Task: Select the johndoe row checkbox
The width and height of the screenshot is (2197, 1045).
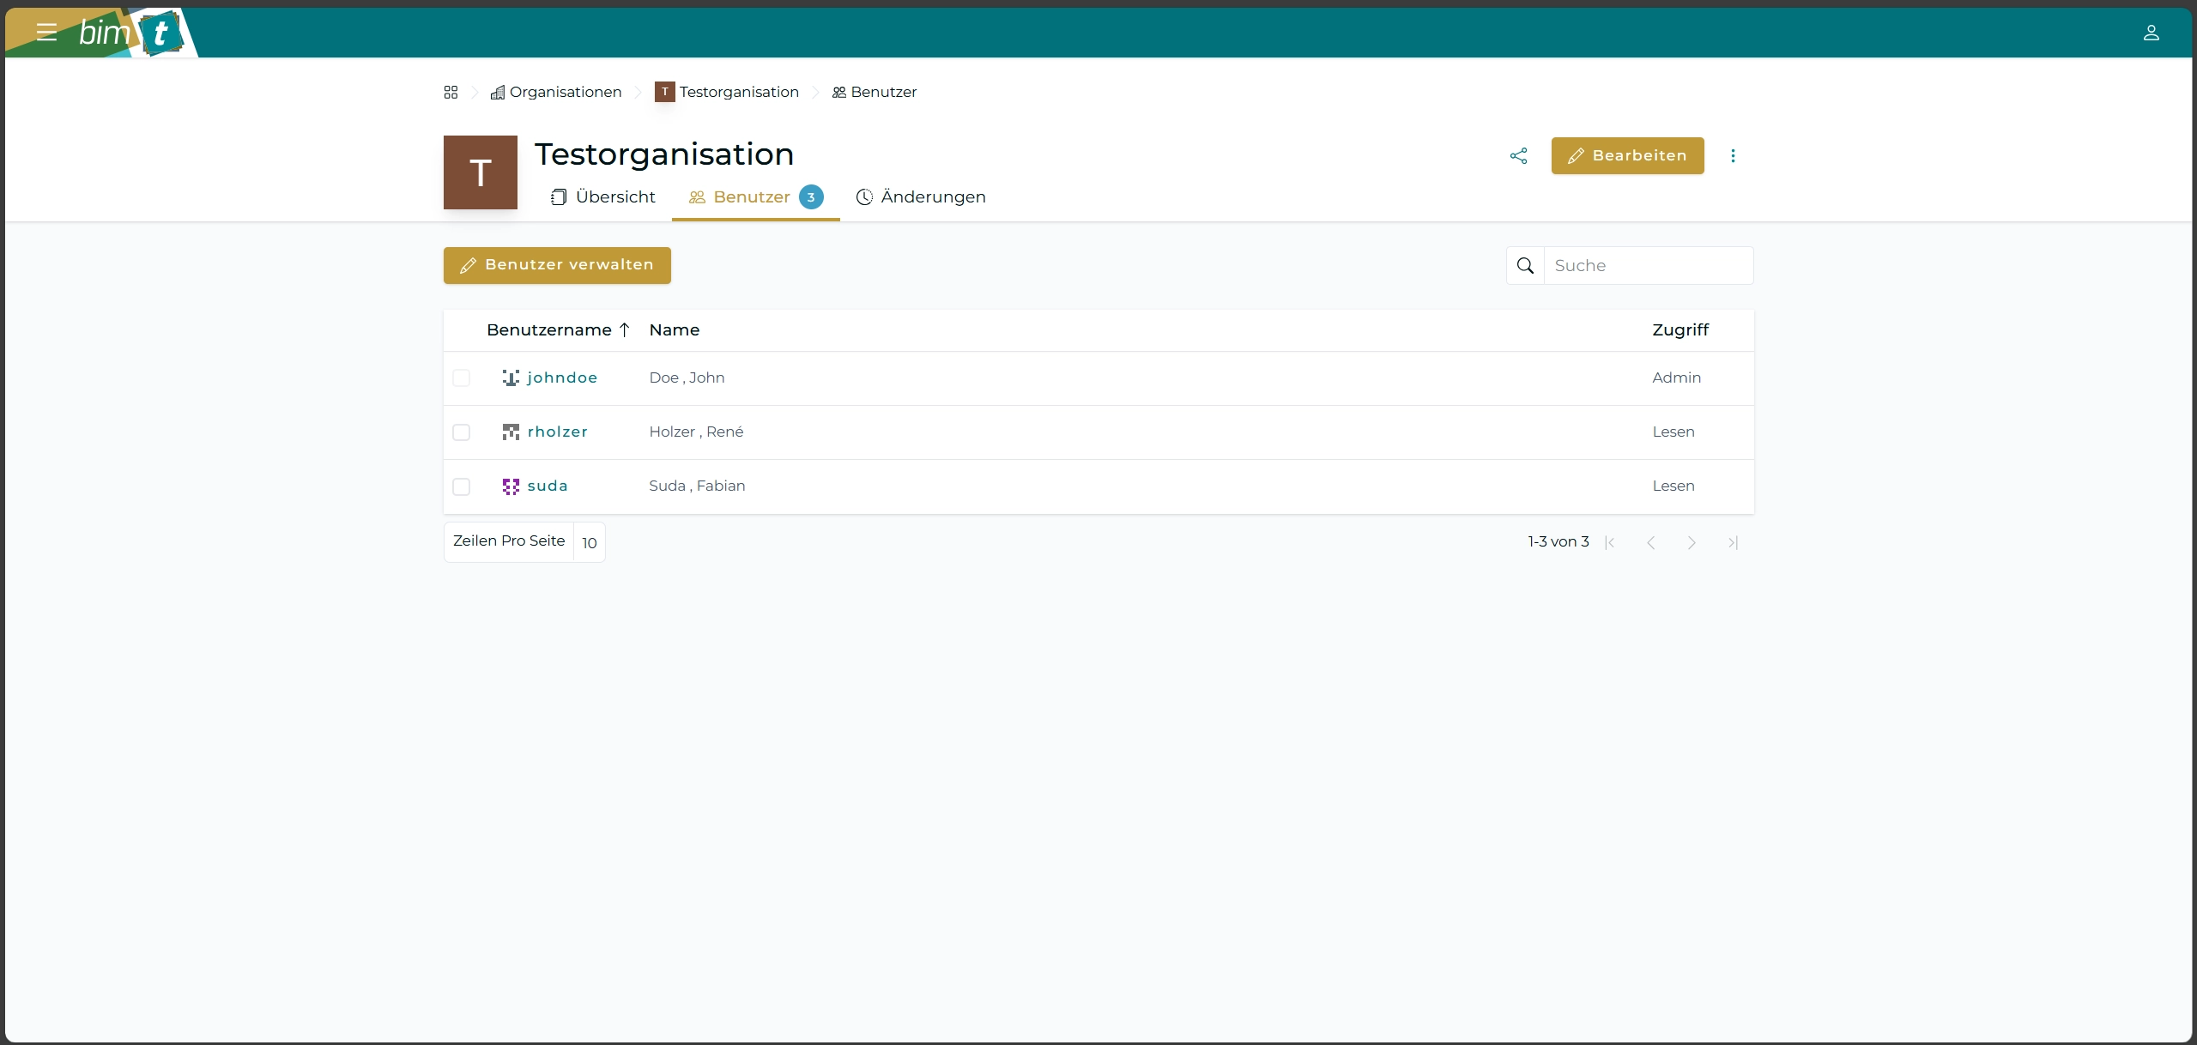Action: pos(462,378)
